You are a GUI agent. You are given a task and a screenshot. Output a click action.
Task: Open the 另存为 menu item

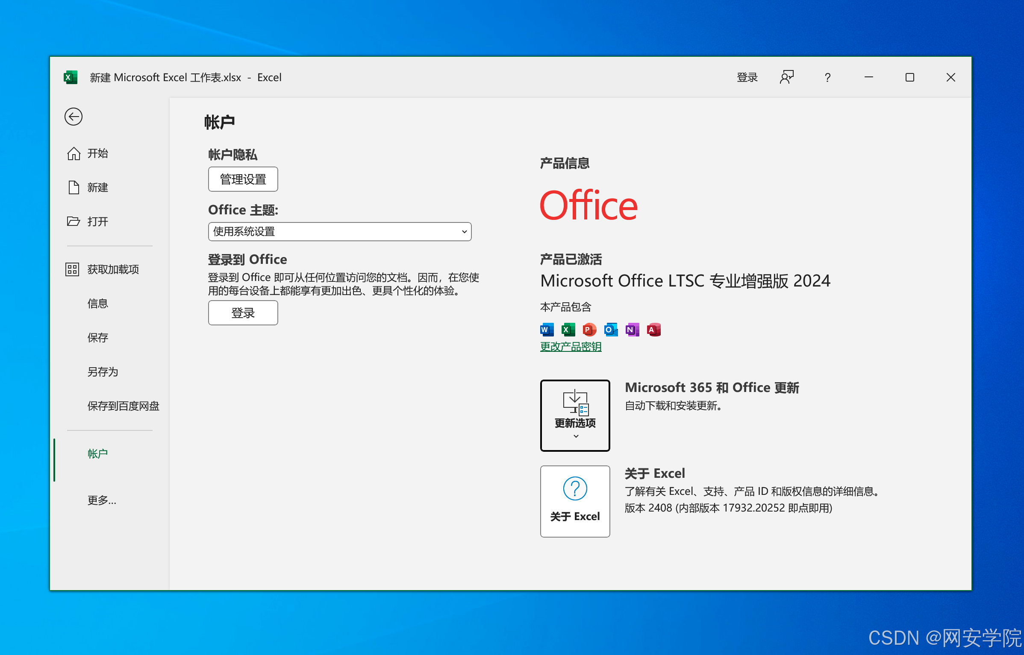coord(103,372)
